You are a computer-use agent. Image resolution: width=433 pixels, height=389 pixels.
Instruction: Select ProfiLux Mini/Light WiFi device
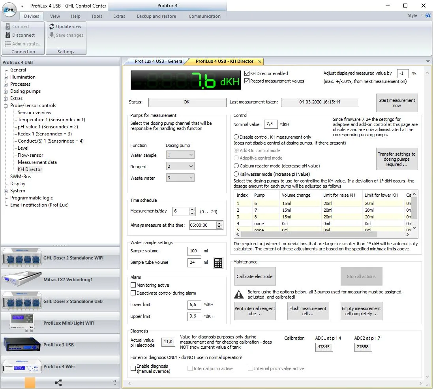click(60, 323)
